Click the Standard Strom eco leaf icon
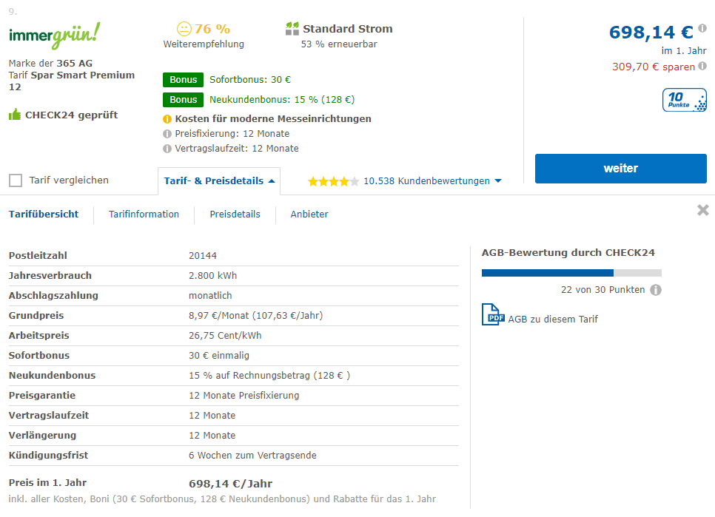This screenshot has width=715, height=517. 292,29
